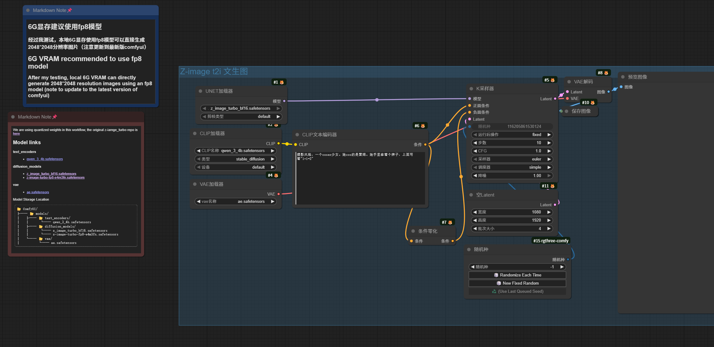
Task: Click the pin icon on the red Markdown Note
Action: (x=55, y=117)
